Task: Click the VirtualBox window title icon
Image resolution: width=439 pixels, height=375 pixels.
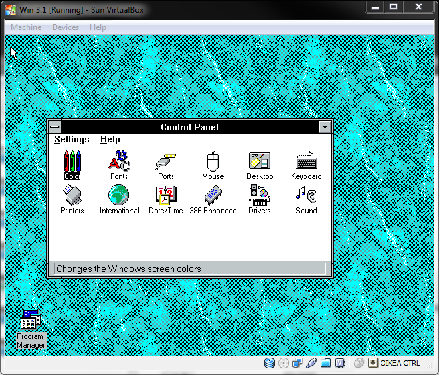Action: [x=11, y=10]
